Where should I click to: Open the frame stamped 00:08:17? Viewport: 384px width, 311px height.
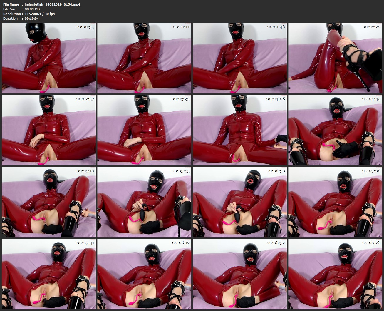(144, 274)
